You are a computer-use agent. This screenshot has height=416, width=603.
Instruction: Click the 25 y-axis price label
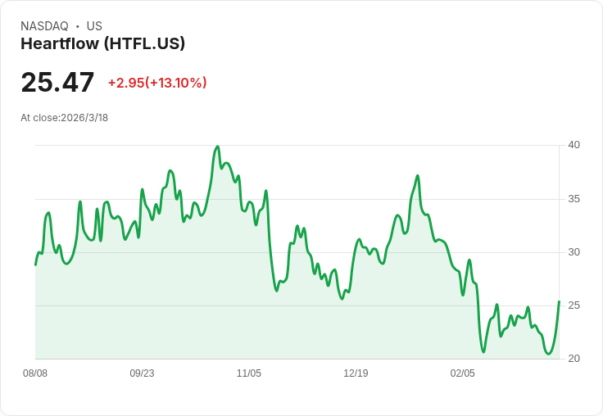tap(574, 305)
